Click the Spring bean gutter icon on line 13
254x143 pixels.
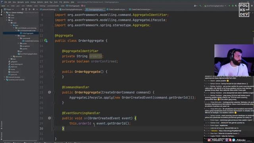click(x=46, y=41)
